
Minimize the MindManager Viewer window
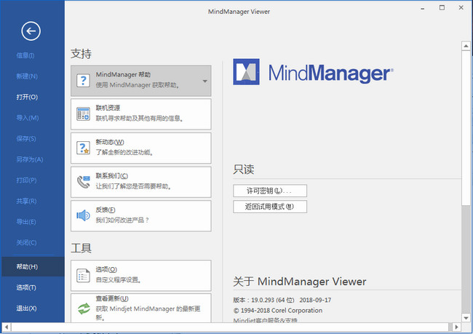coord(422,9)
